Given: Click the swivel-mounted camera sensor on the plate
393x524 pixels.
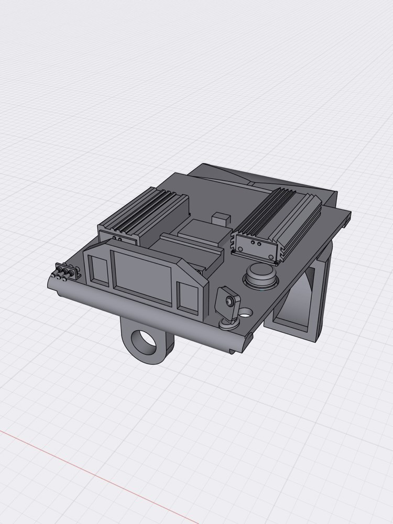Looking at the screenshot, I should 228,308.
